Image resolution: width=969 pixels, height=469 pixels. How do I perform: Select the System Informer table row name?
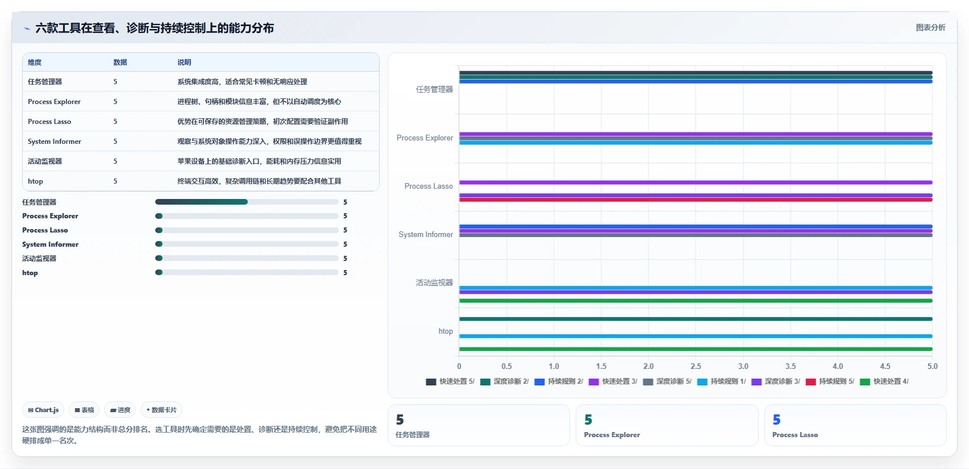[x=55, y=142]
